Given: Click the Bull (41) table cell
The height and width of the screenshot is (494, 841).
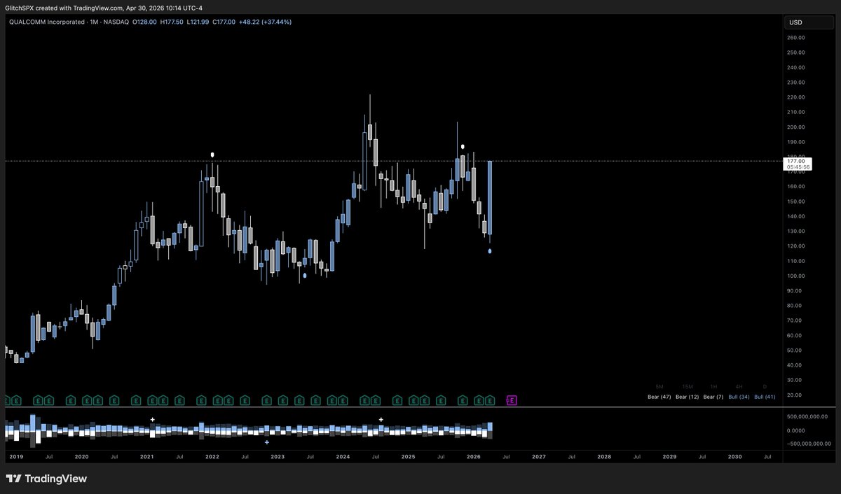Looking at the screenshot, I should click(765, 397).
